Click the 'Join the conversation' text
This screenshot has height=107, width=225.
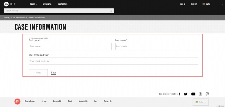coord(168,94)
